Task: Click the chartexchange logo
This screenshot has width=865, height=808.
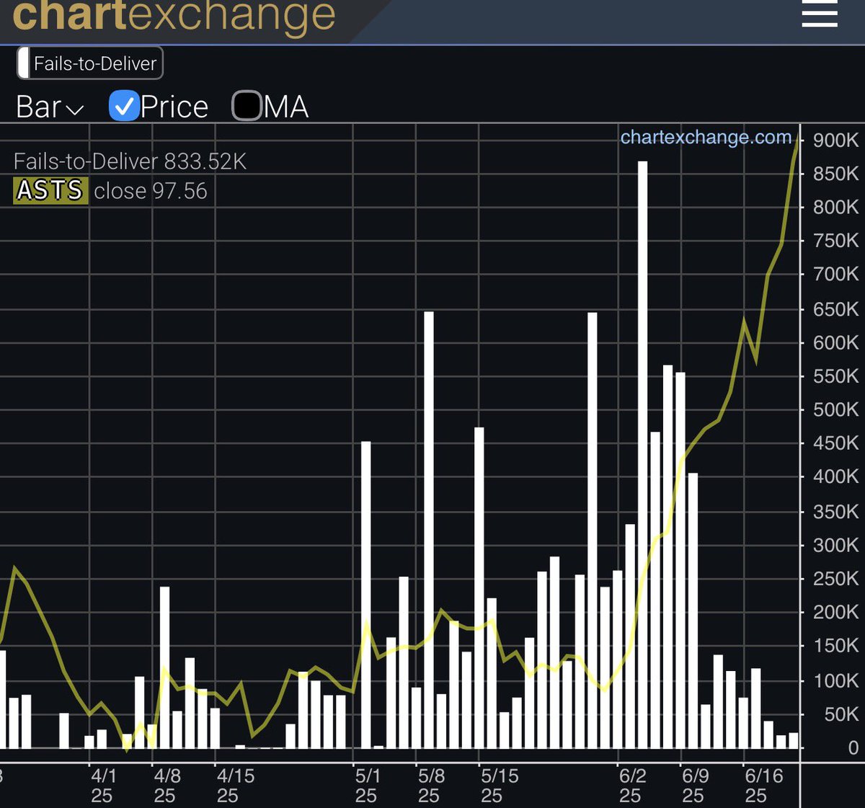Action: 174,16
